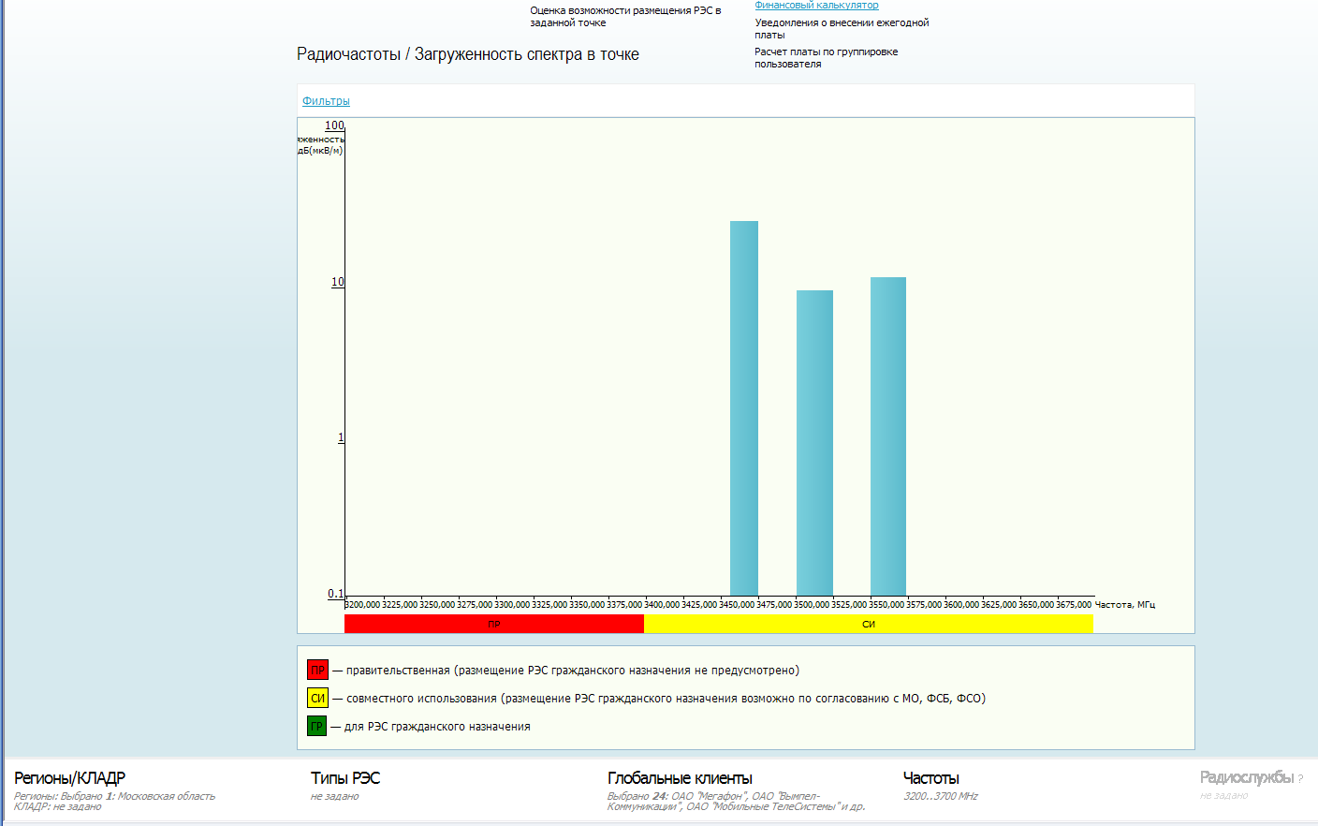Expand the Типы РЭС filter panel
The height and width of the screenshot is (826, 1318).
345,778
